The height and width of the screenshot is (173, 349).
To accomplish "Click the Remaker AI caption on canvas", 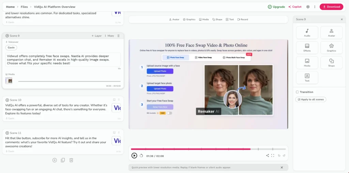I will (209, 111).
